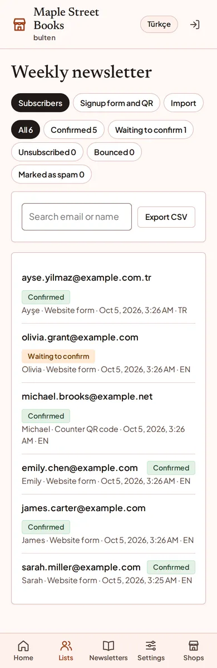Screen dimensions: 217x668
Task: Click the Export CSV button
Action: [166, 217]
